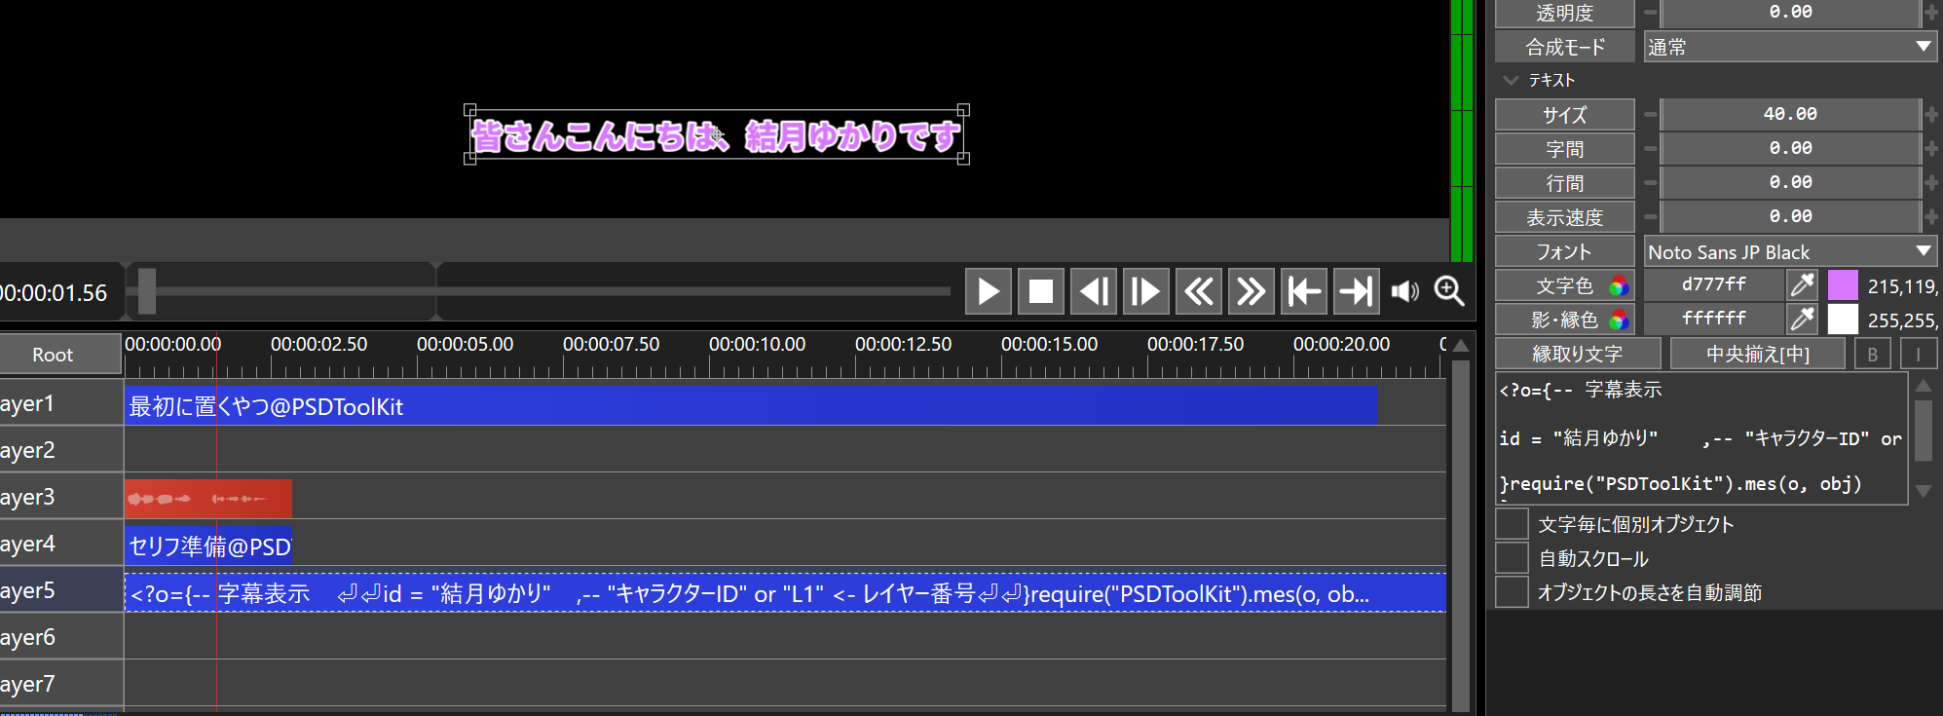Enable 文字毎に個別オブジェクト checkbox
This screenshot has width=1943, height=716.
point(1512,524)
